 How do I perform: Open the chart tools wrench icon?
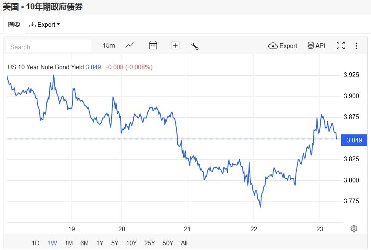pos(195,46)
